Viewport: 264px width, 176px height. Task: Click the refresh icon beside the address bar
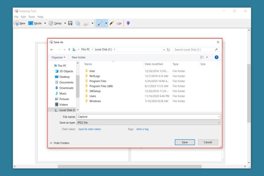168,49
